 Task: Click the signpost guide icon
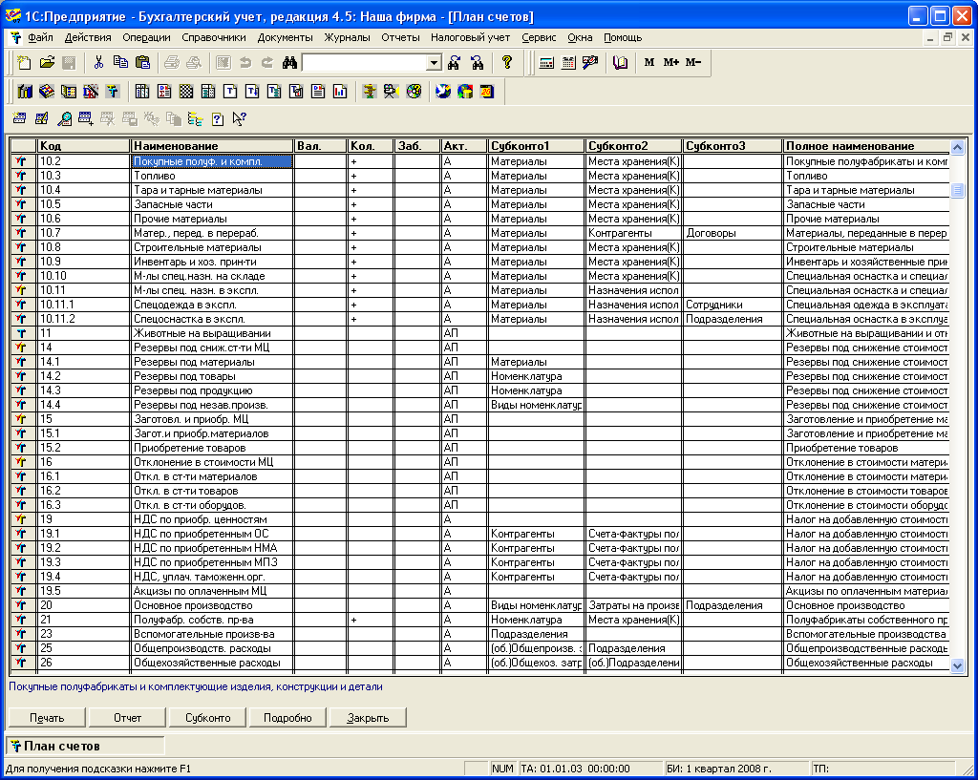370,92
